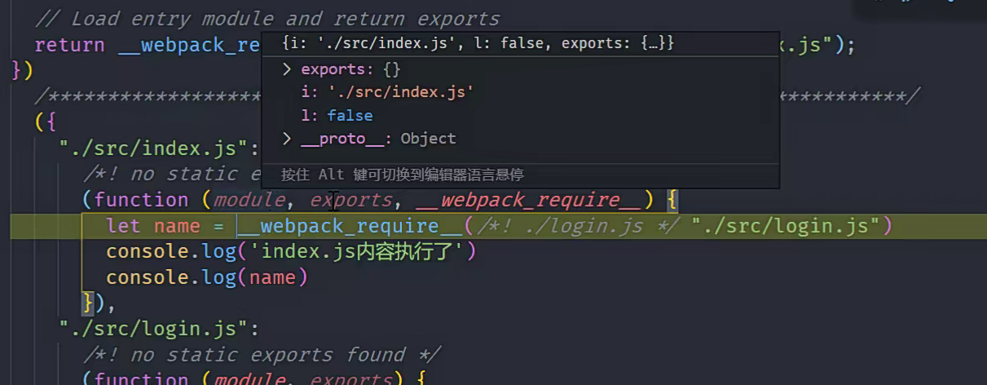Click the "./src/index.js" module key string
This screenshot has height=385, width=987.
tap(153, 148)
